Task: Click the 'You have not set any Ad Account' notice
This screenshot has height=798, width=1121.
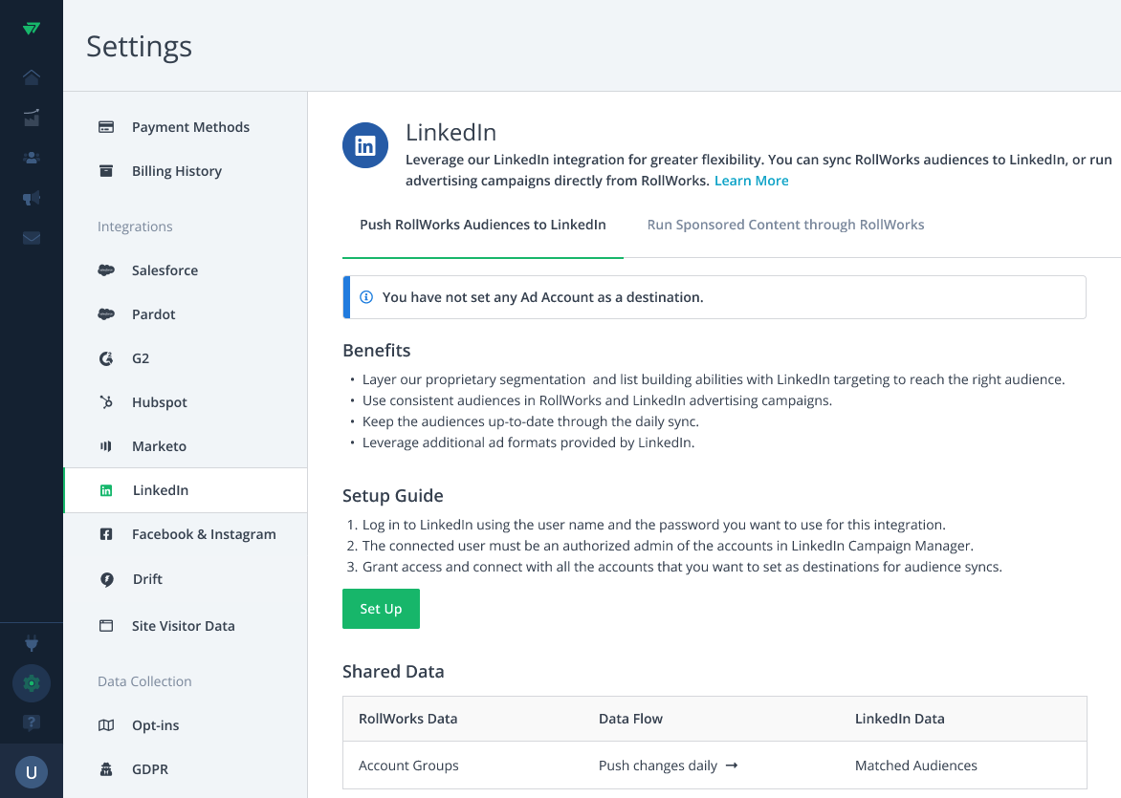Action: tap(714, 297)
